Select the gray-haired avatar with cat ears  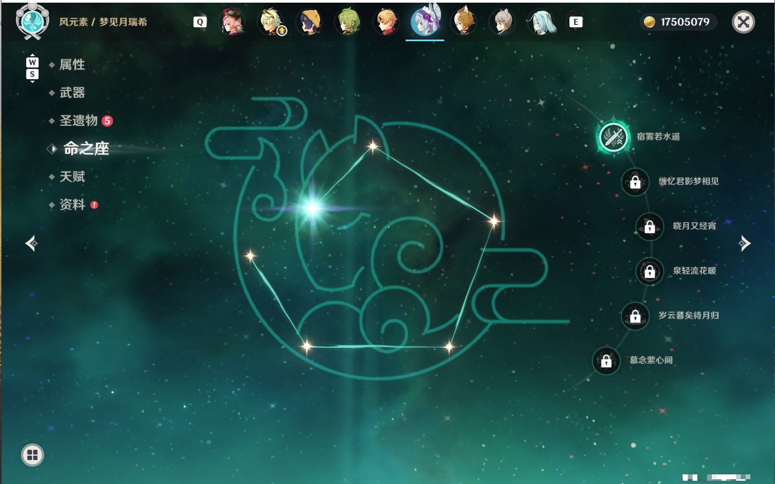(x=502, y=22)
